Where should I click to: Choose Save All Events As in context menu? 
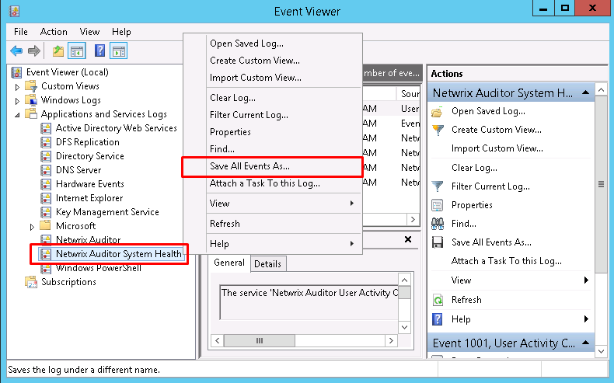tap(273, 167)
